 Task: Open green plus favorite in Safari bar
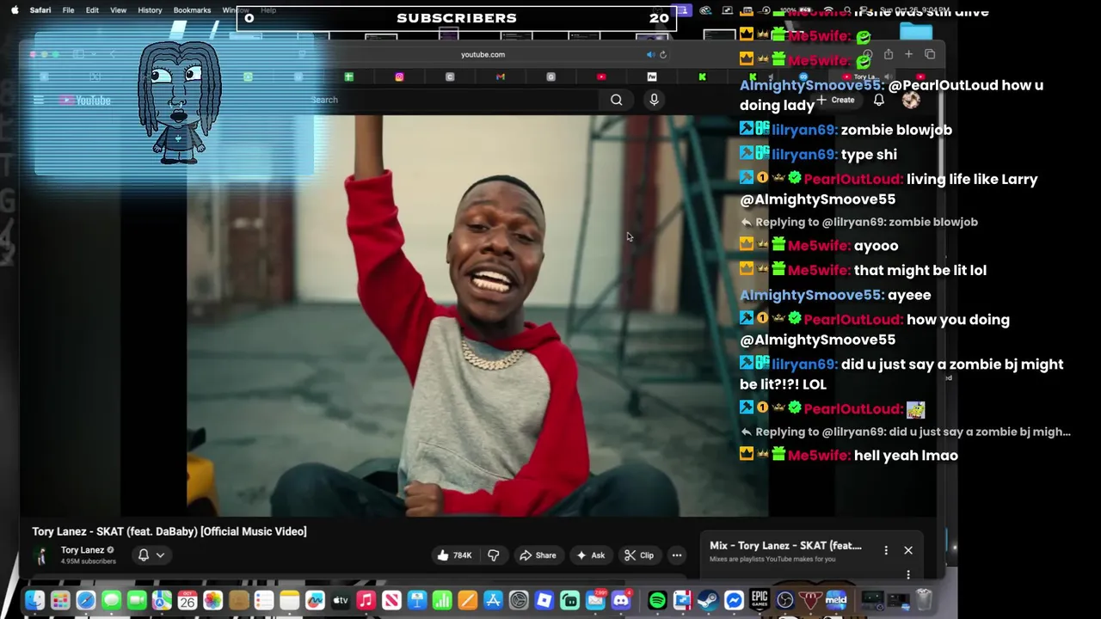pyautogui.click(x=348, y=77)
